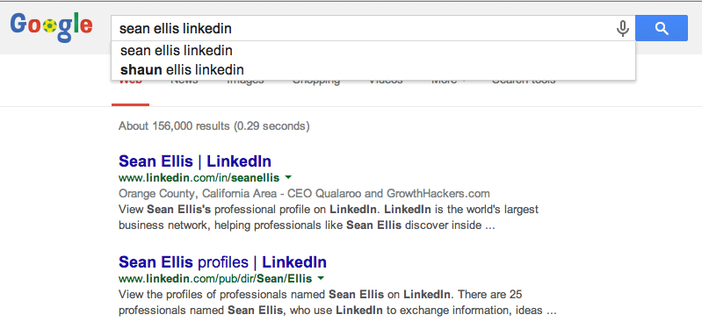Image resolution: width=702 pixels, height=336 pixels.
Task: Switch to the partially hidden Shopping tab
Action: 316,82
